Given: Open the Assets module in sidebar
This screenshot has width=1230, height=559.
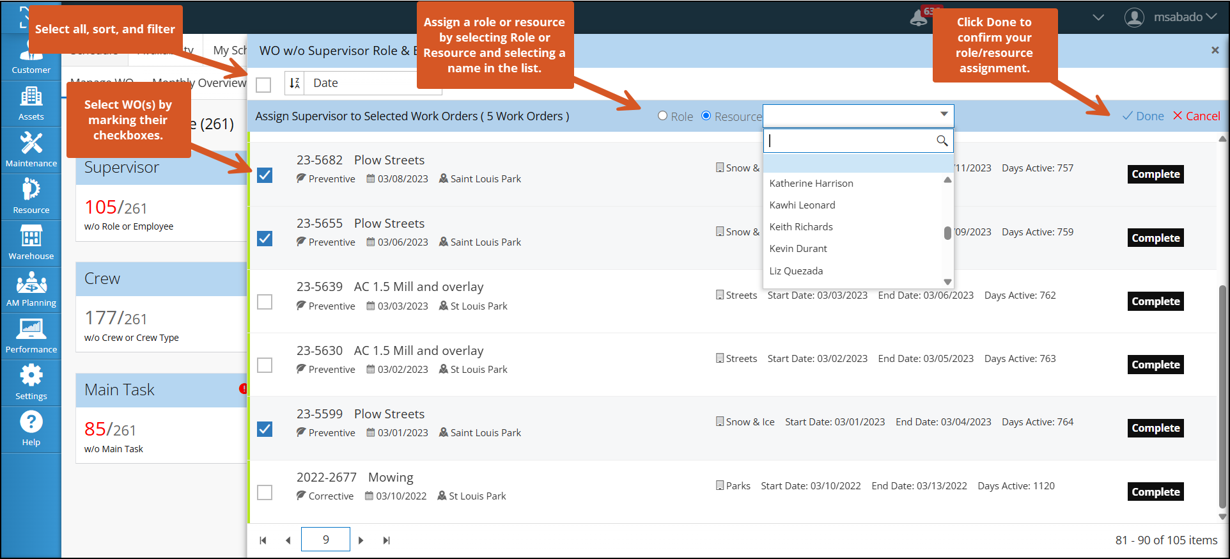Looking at the screenshot, I should tap(31, 103).
